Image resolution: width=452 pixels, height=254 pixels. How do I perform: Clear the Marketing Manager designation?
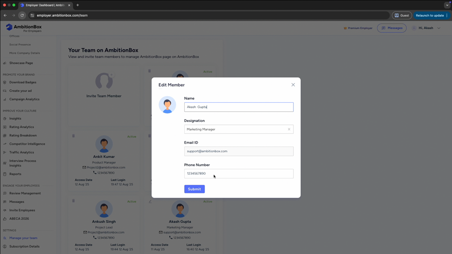tap(289, 129)
